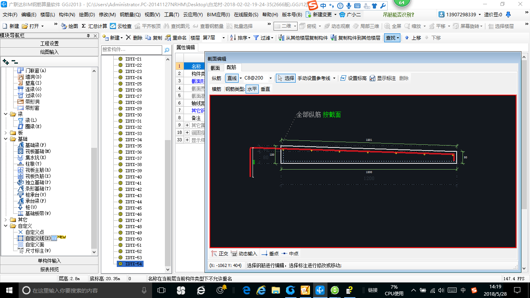The height and width of the screenshot is (298, 530).
Task: Select 水平 rebar type
Action: tap(252, 89)
